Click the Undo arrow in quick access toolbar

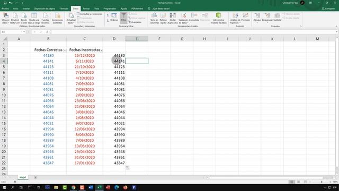[x=10, y=3]
